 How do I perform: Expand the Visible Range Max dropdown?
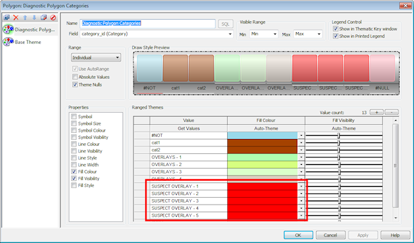(308, 34)
